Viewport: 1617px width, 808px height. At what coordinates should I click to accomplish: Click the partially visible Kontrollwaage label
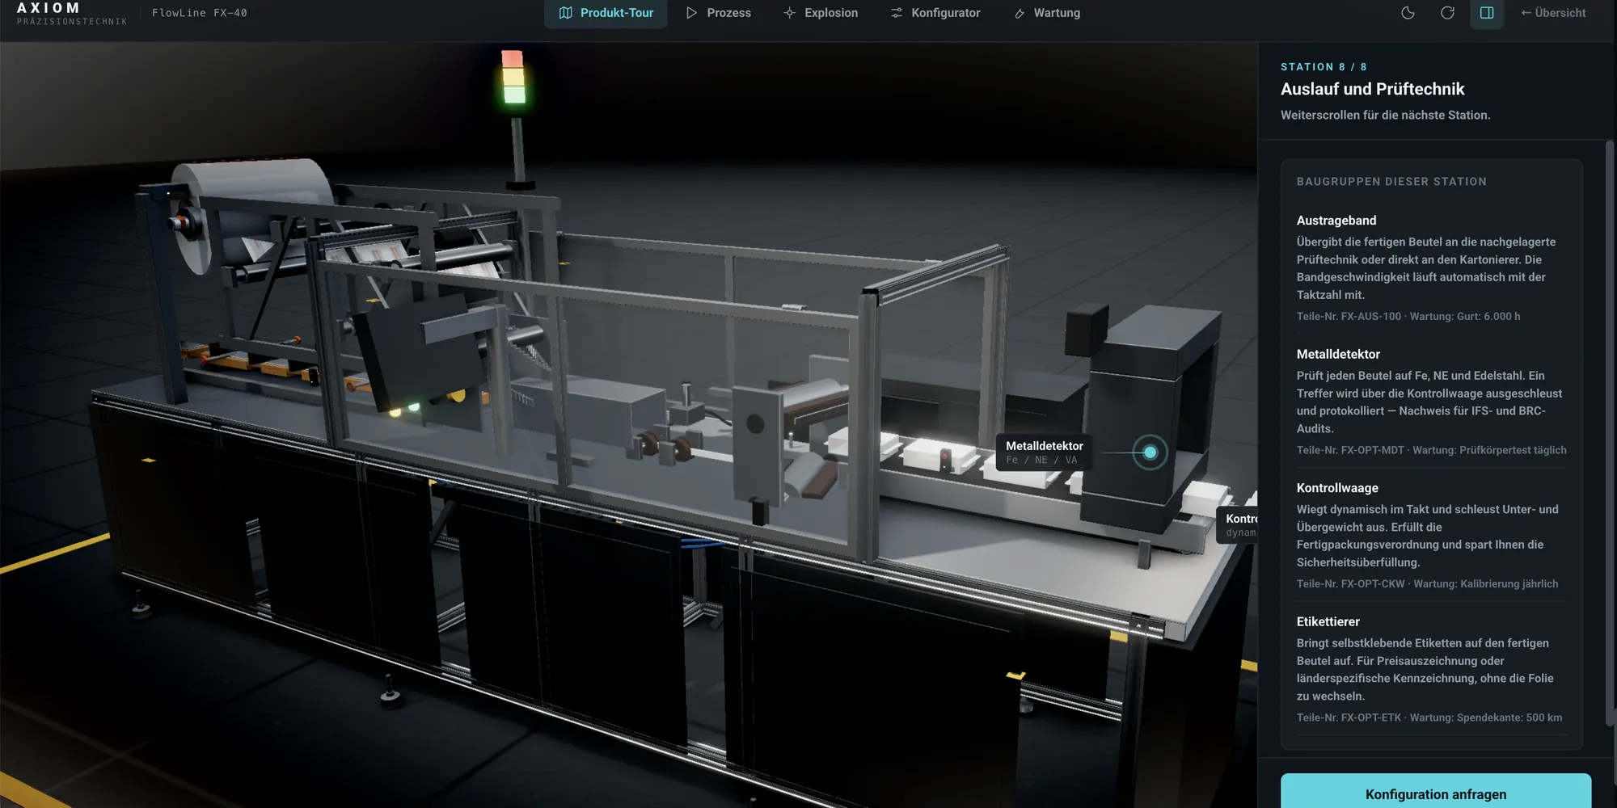click(x=1238, y=525)
